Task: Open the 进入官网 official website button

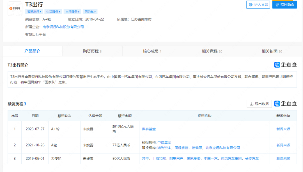Action: 258,5
